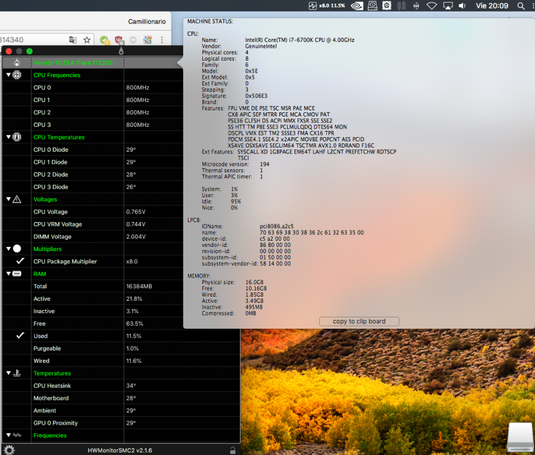Collapse the RAM group
This screenshot has height=455, width=535.
(x=8, y=273)
